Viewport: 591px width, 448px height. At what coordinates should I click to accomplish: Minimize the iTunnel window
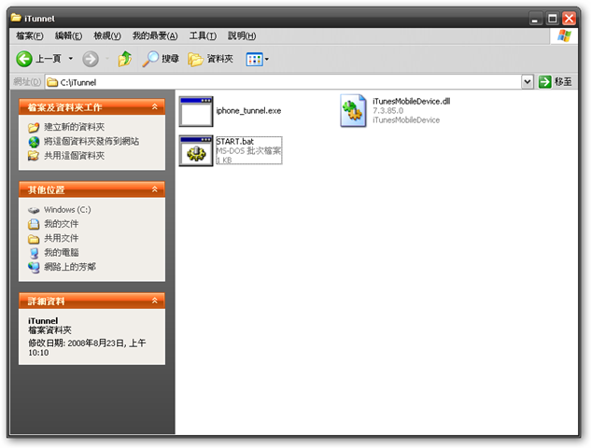pyautogui.click(x=535, y=19)
